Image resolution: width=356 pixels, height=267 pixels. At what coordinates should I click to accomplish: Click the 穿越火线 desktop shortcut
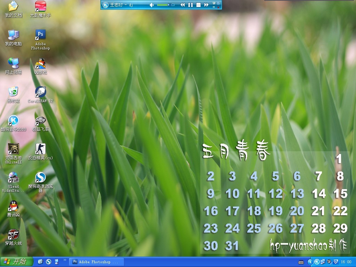click(13, 234)
